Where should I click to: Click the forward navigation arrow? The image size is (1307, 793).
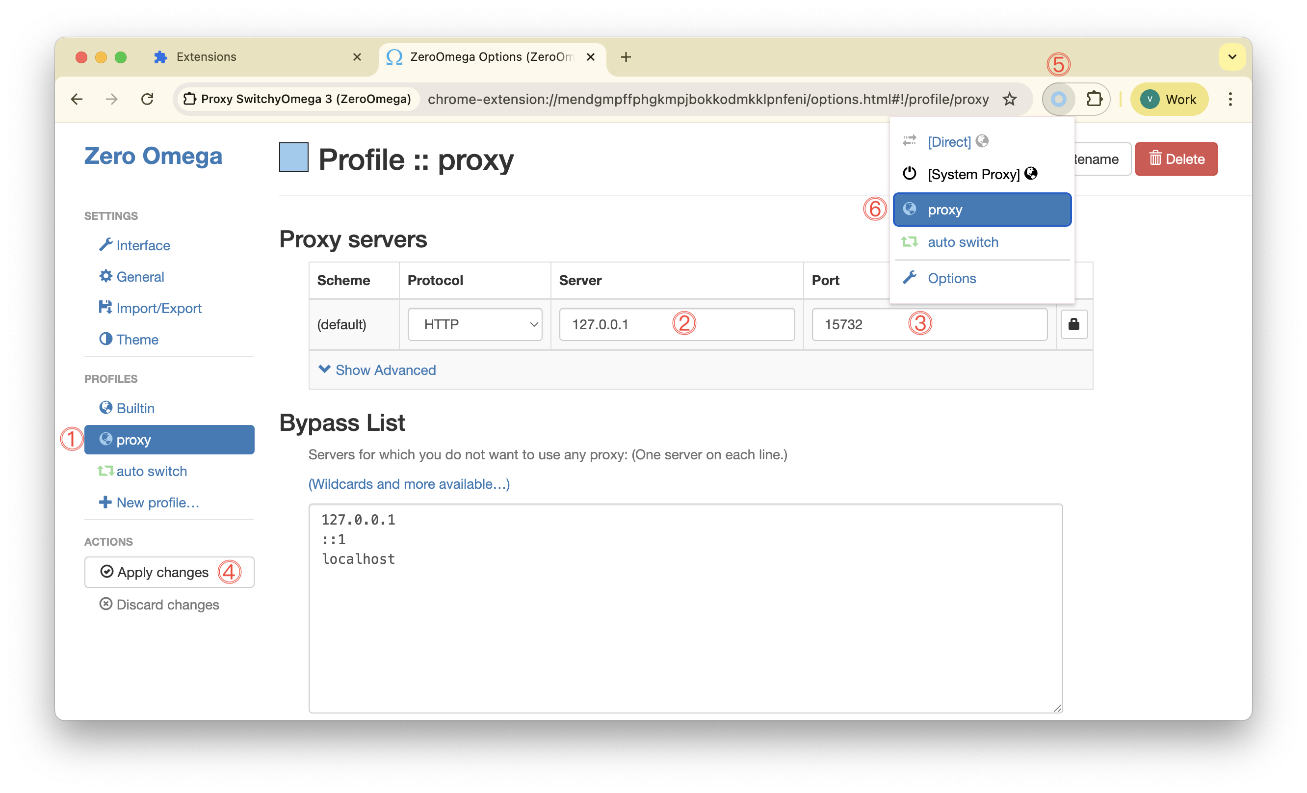112,99
